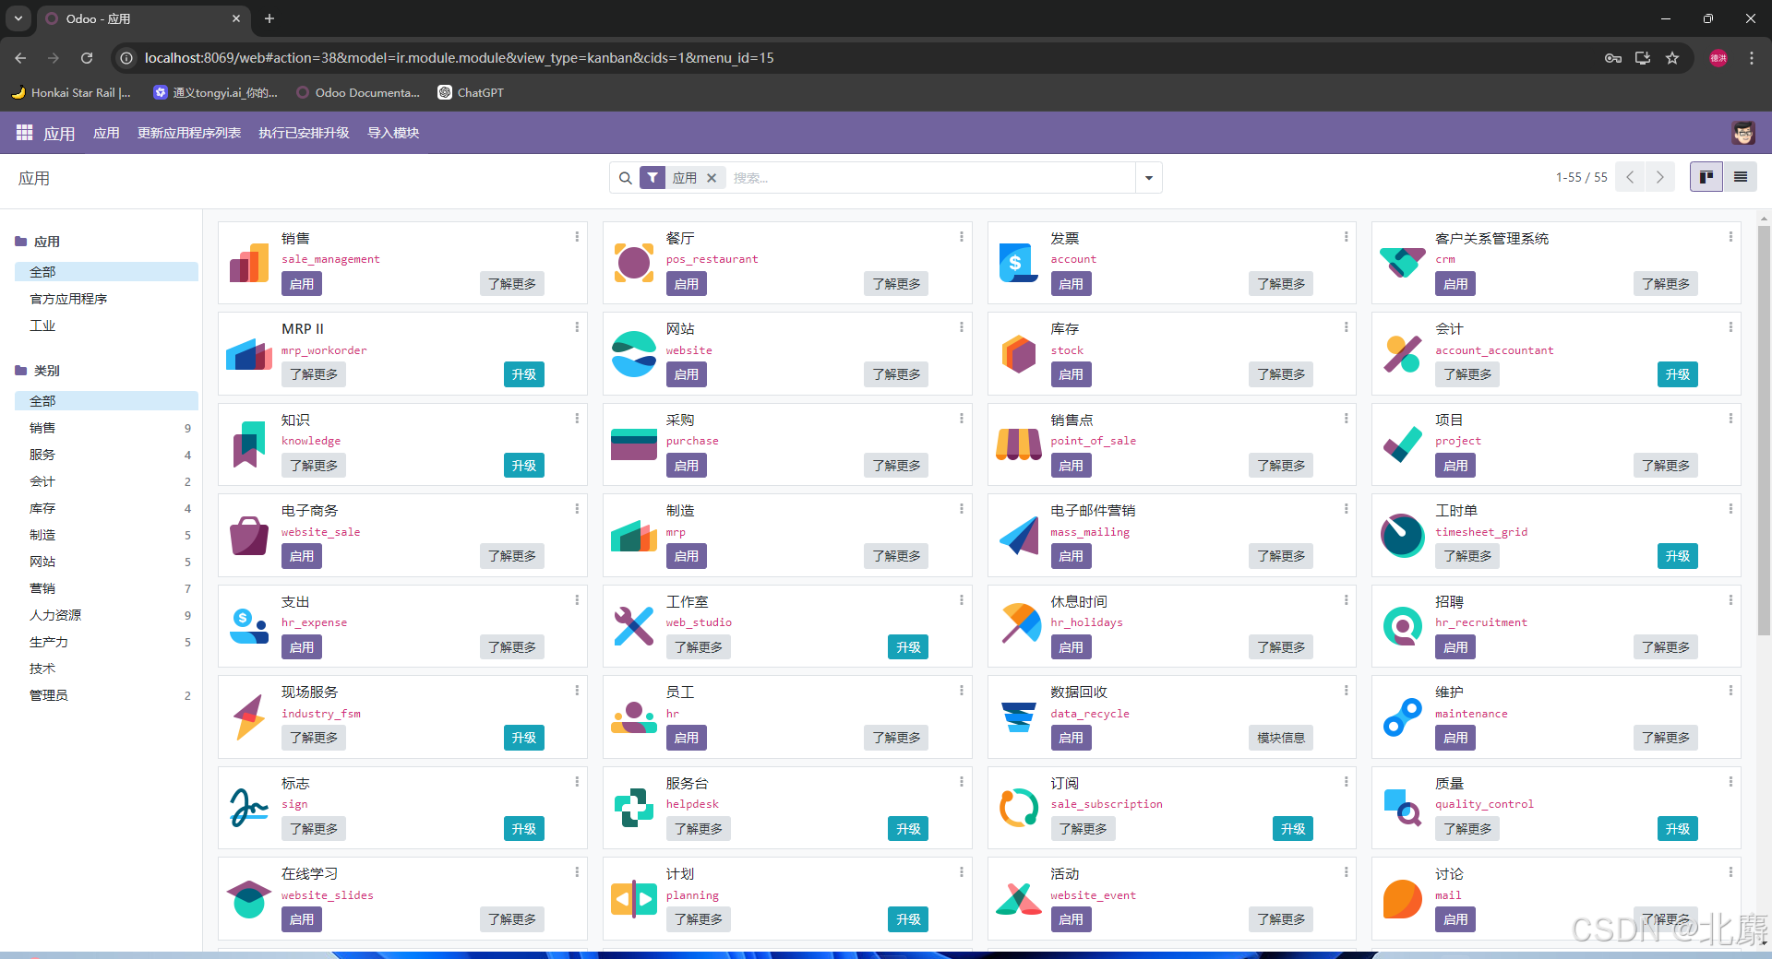Switch to list view
This screenshot has width=1772, height=959.
point(1741,177)
